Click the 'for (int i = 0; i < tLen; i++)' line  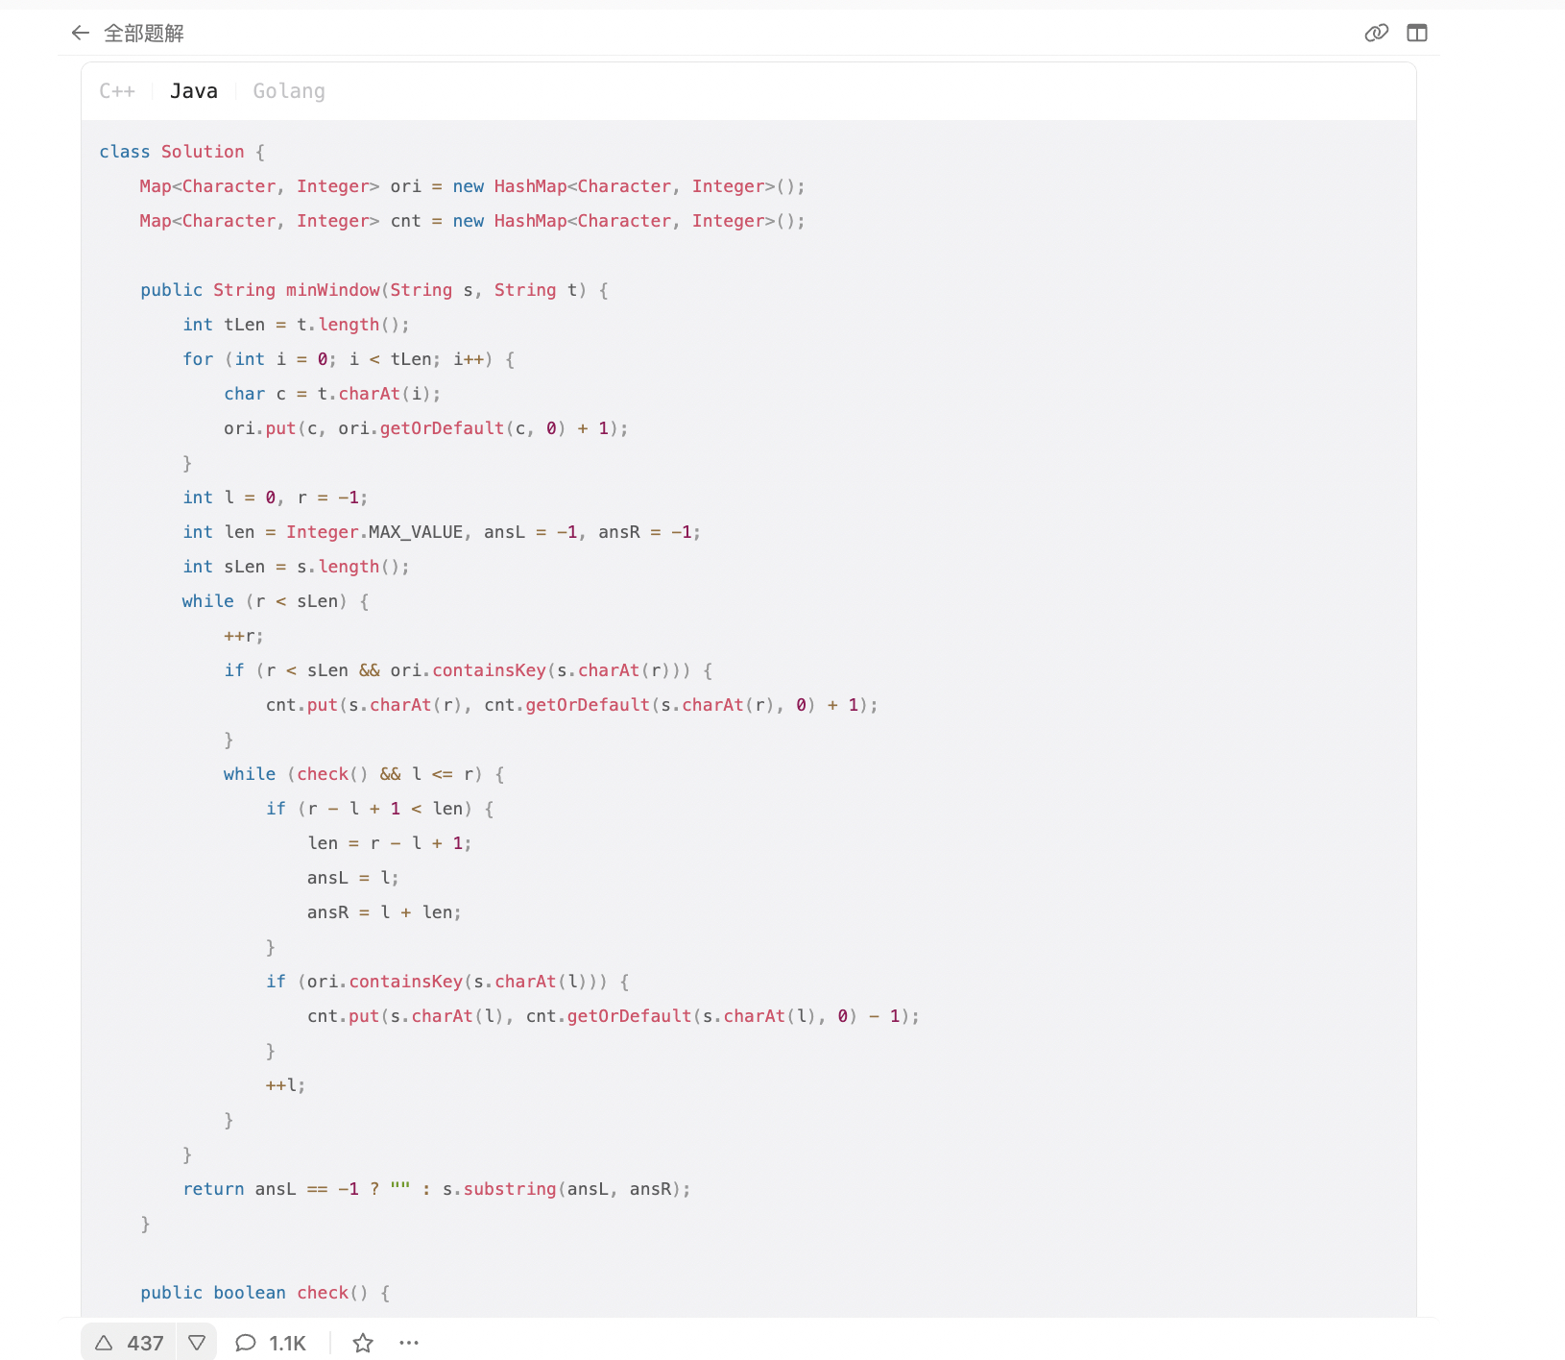(349, 359)
